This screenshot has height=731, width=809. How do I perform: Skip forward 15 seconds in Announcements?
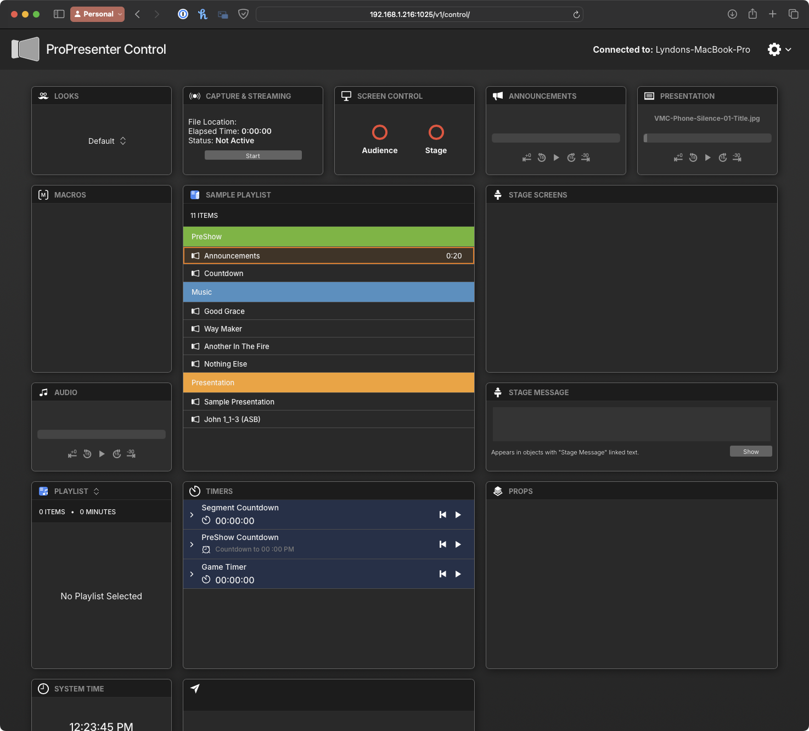571,158
